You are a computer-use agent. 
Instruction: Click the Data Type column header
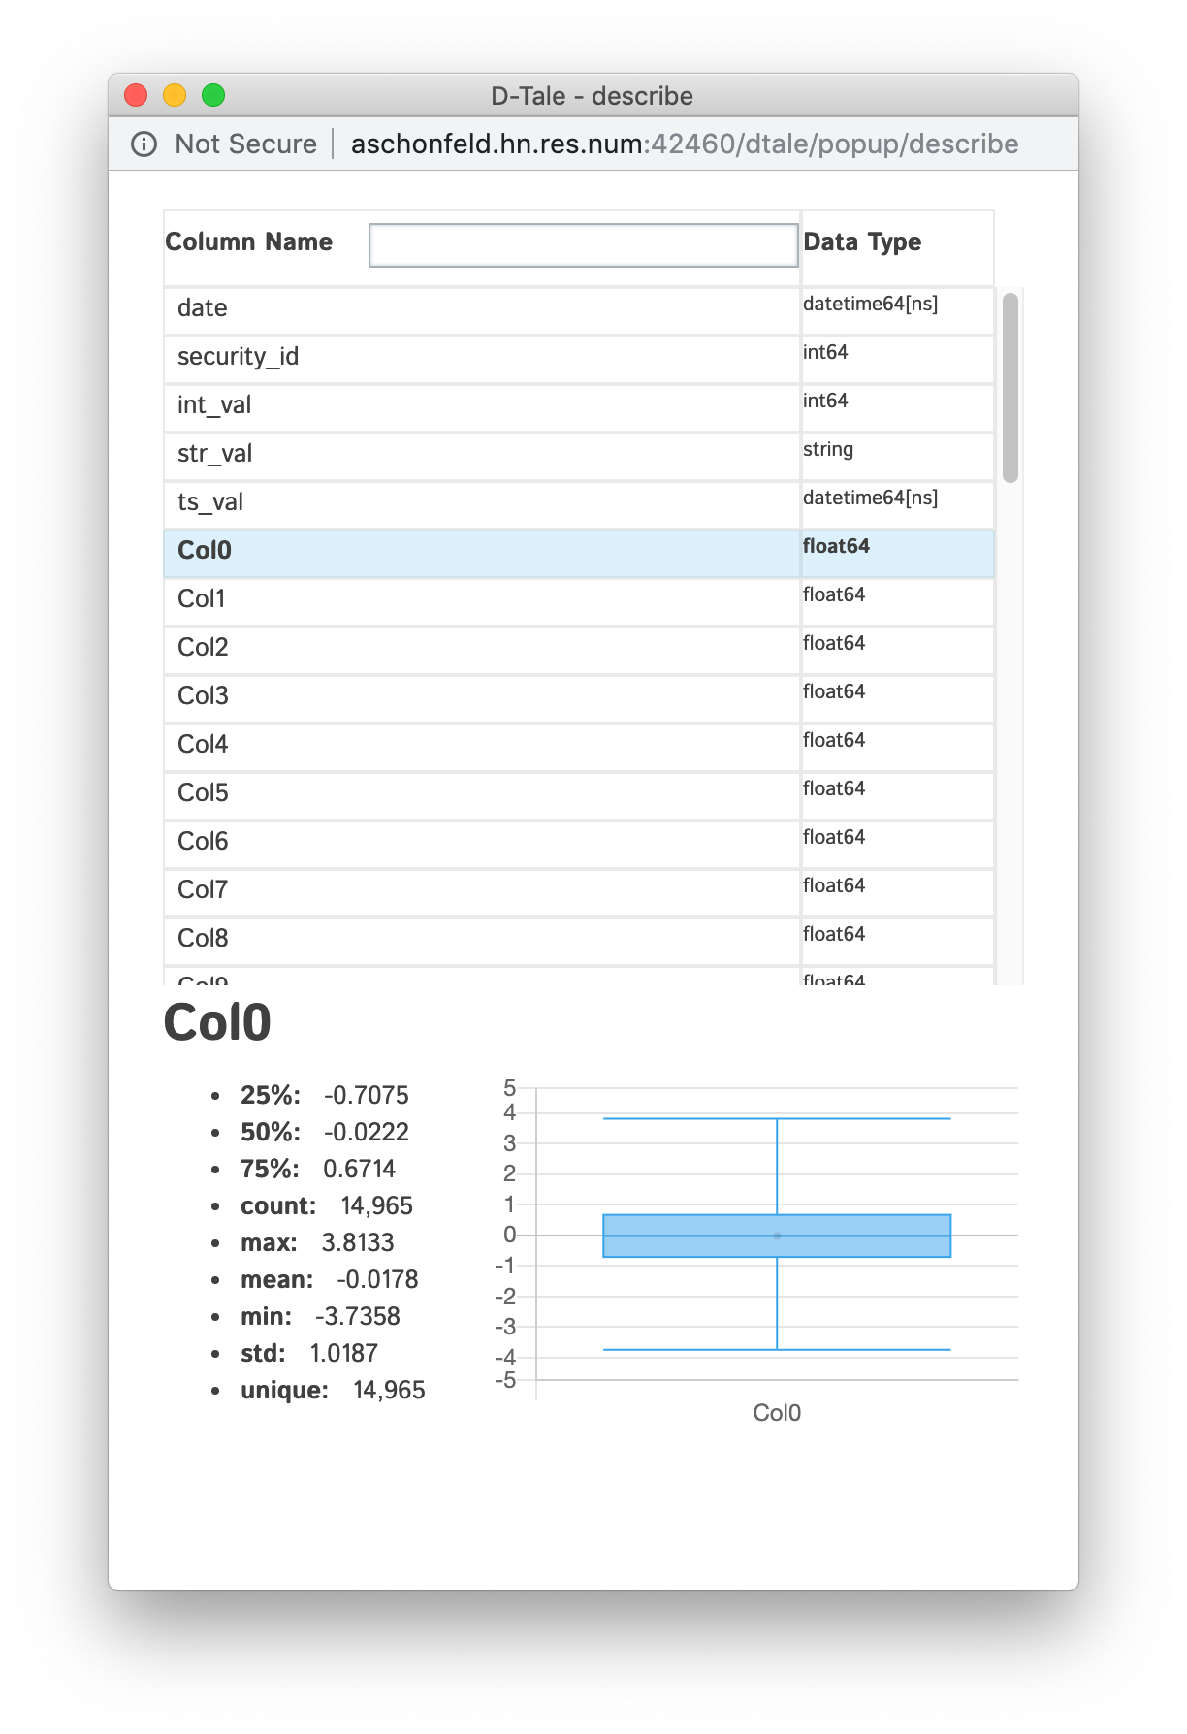(862, 242)
